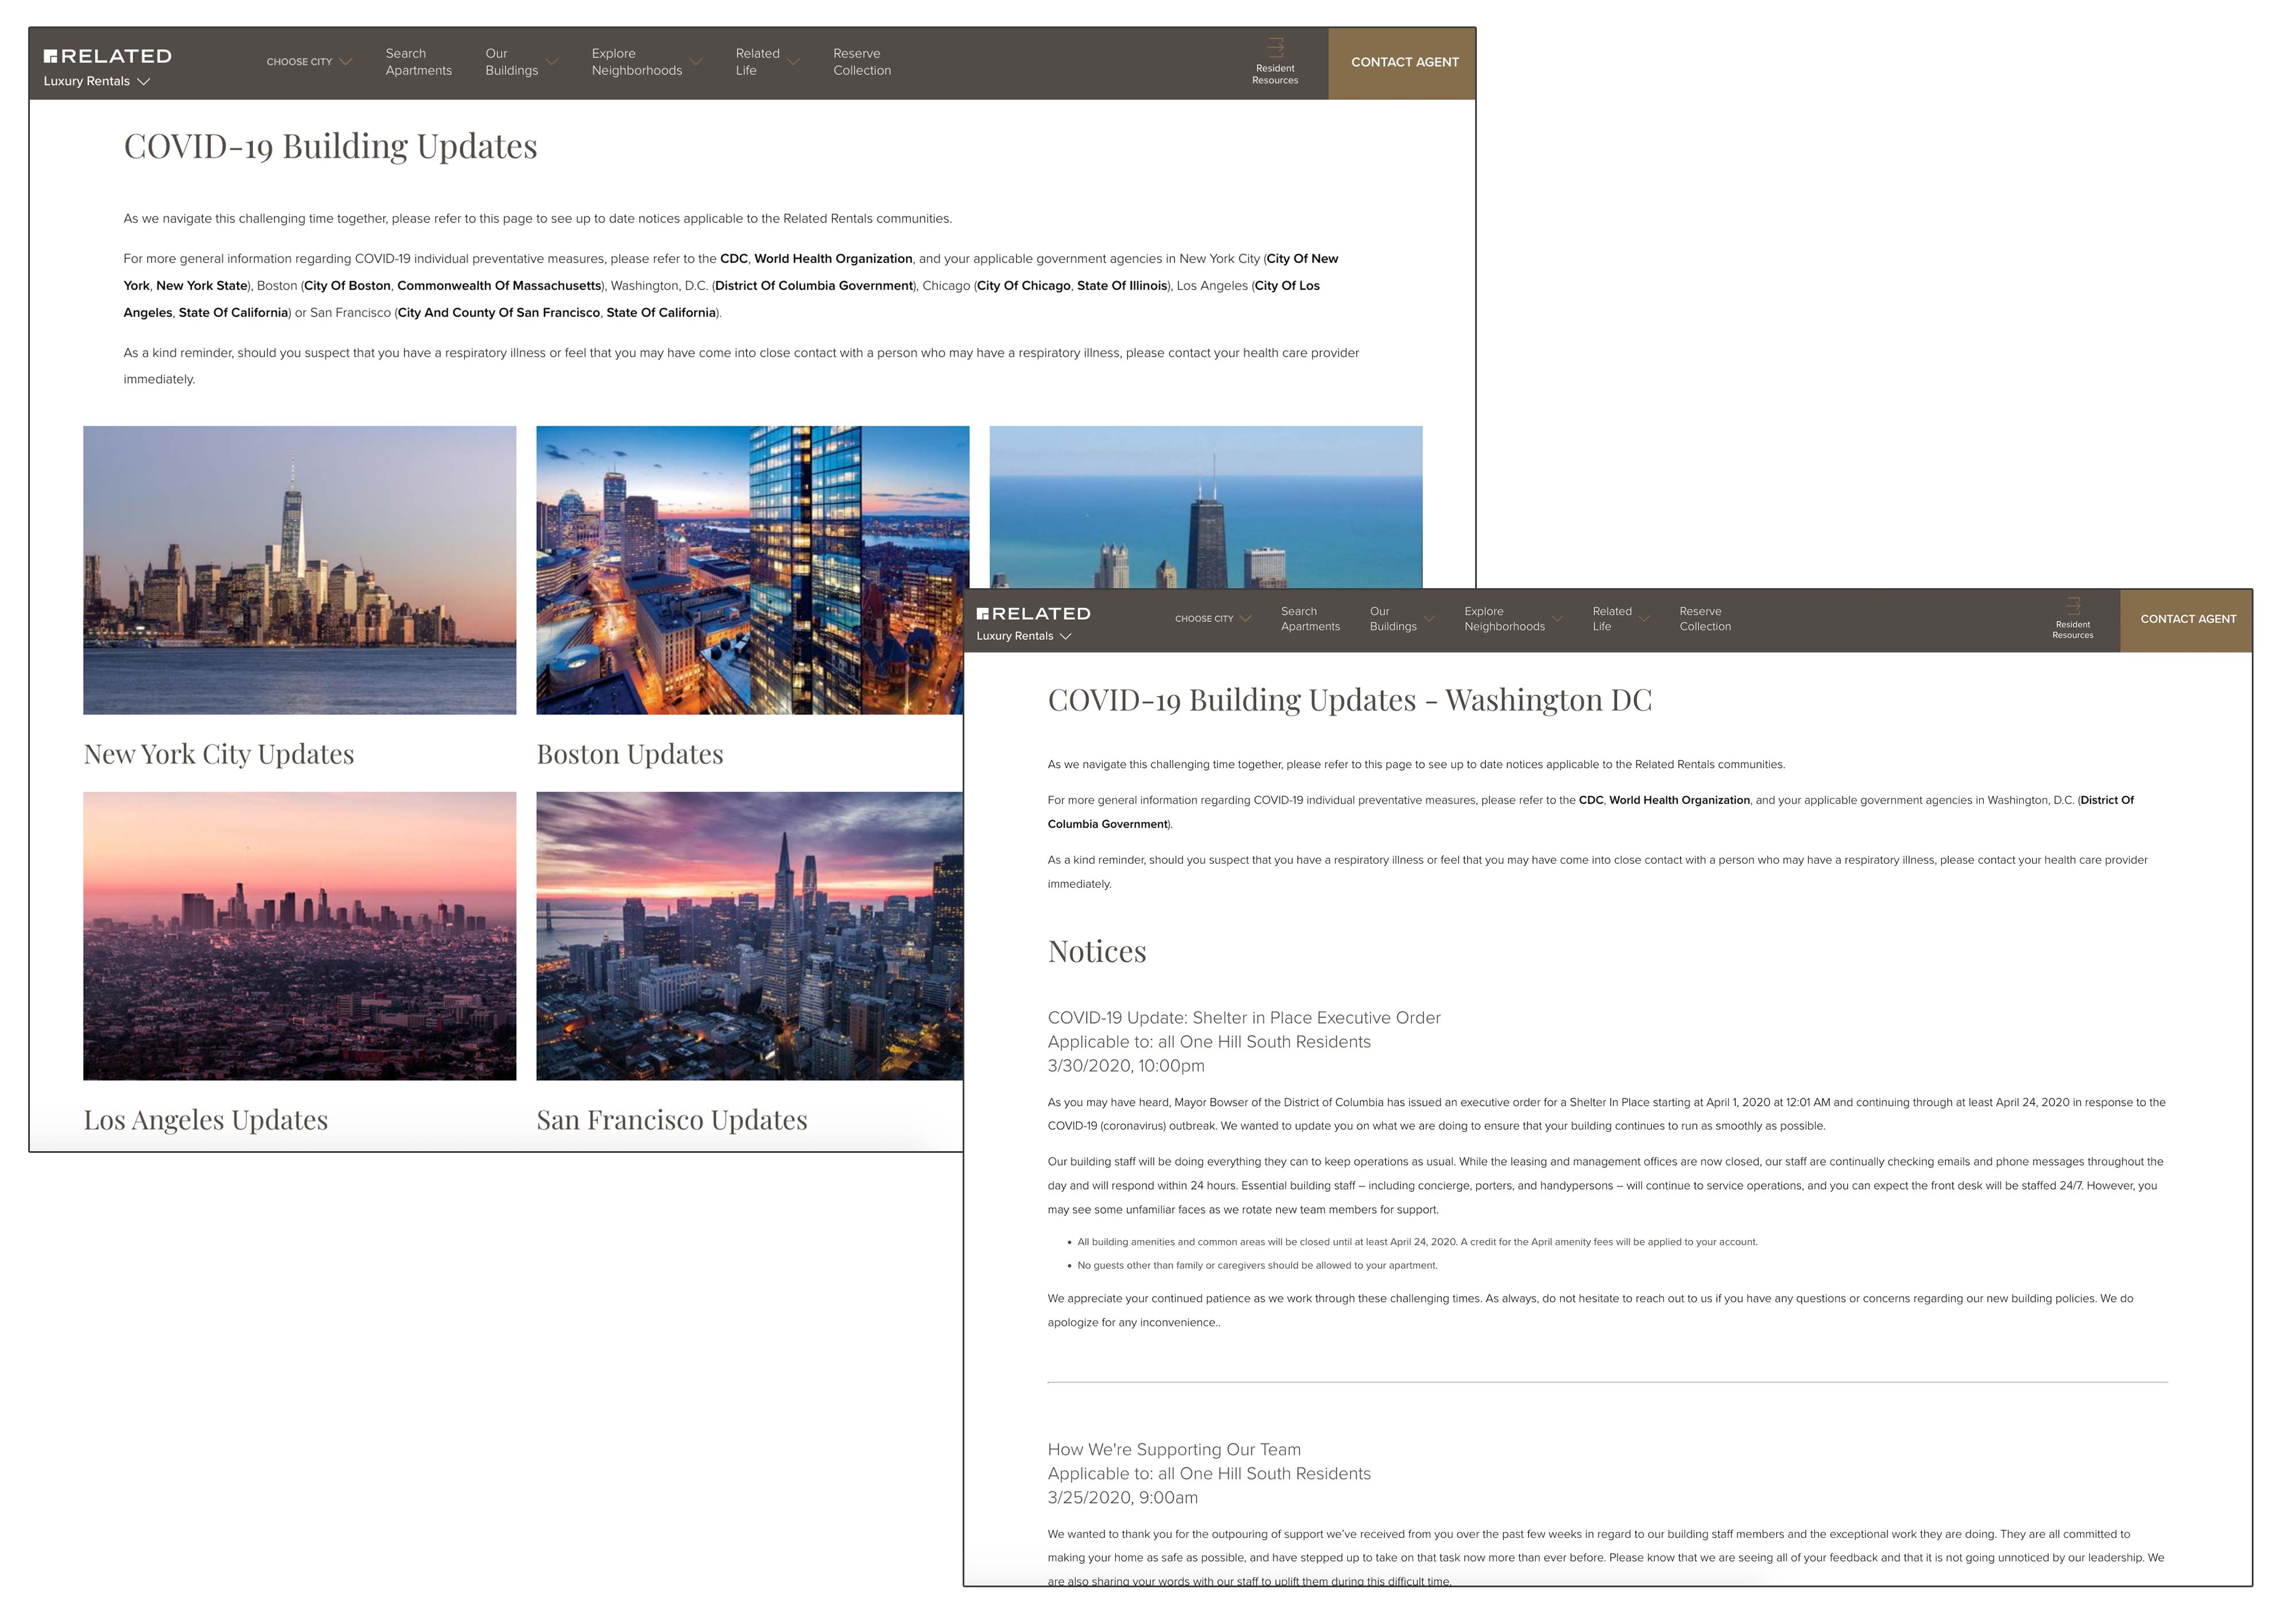Open Boston Updates heading
Screen dimensions: 2296x1624
(630, 754)
